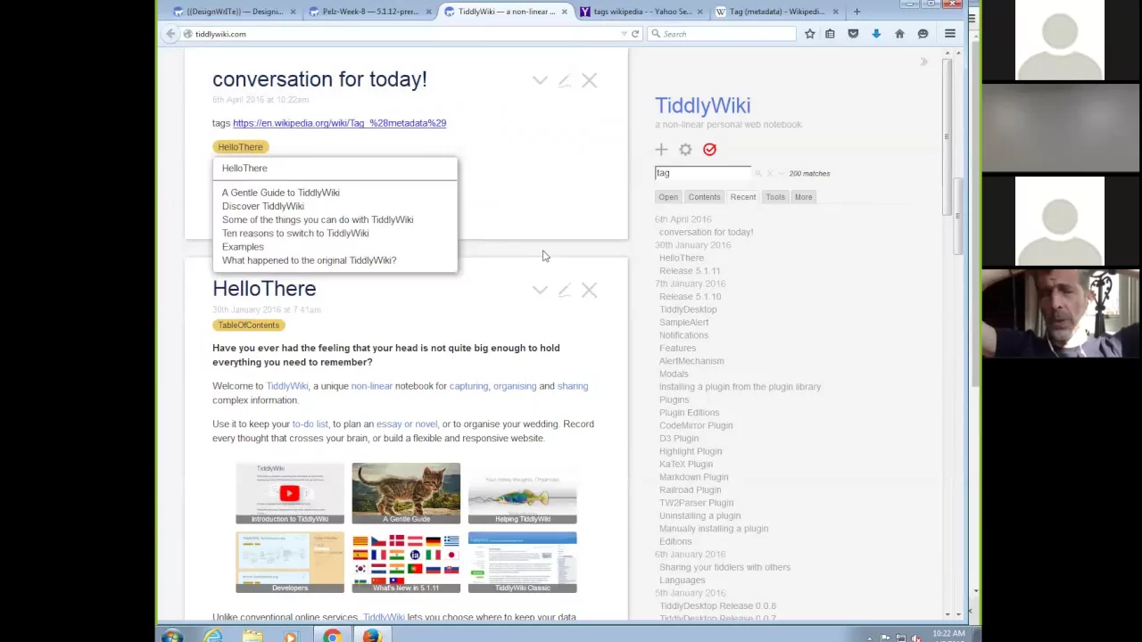Screen dimensions: 1142x642
Task: Open 'TiddlyDesktop' in the Recent list
Action: point(688,309)
